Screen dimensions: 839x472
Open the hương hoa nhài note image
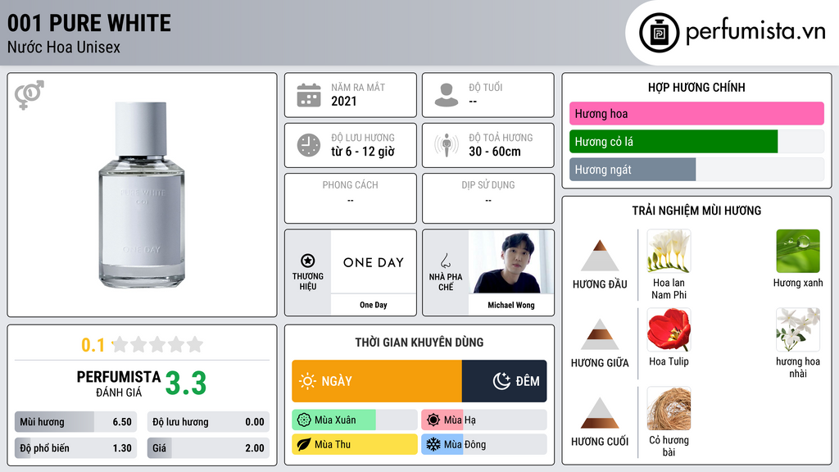point(798,329)
